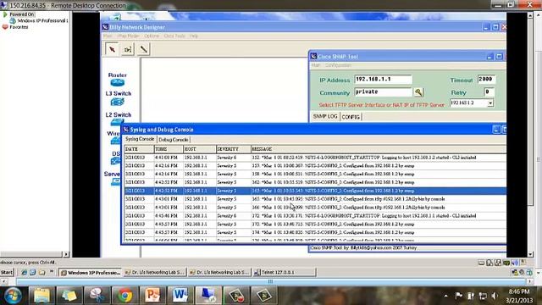
Task: Open Google Chrome from the taskbar
Action: [x=124, y=296]
